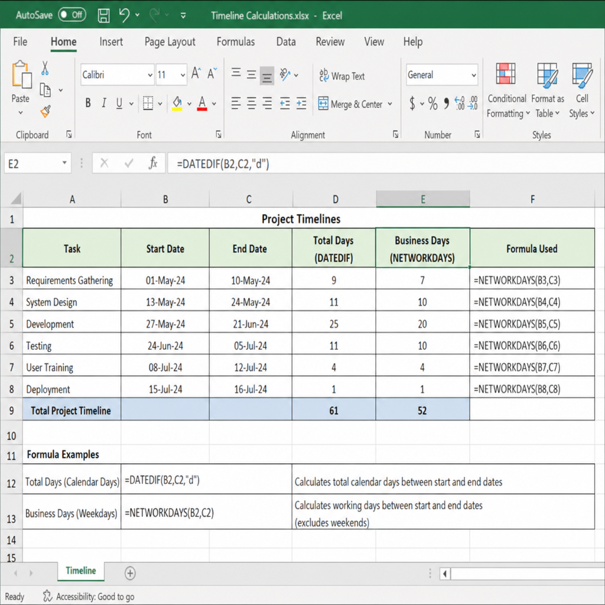Toggle Wrap Text

click(x=342, y=76)
